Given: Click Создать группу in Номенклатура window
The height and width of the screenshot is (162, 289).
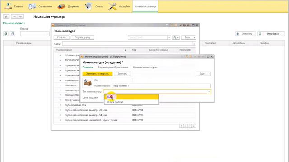Looking at the screenshot, I should (82, 37).
